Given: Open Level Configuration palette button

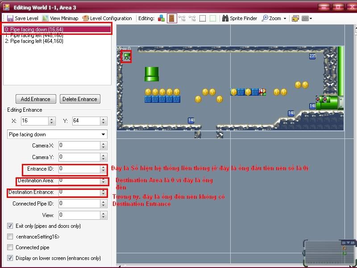Looking at the screenshot, I should pos(107,18).
